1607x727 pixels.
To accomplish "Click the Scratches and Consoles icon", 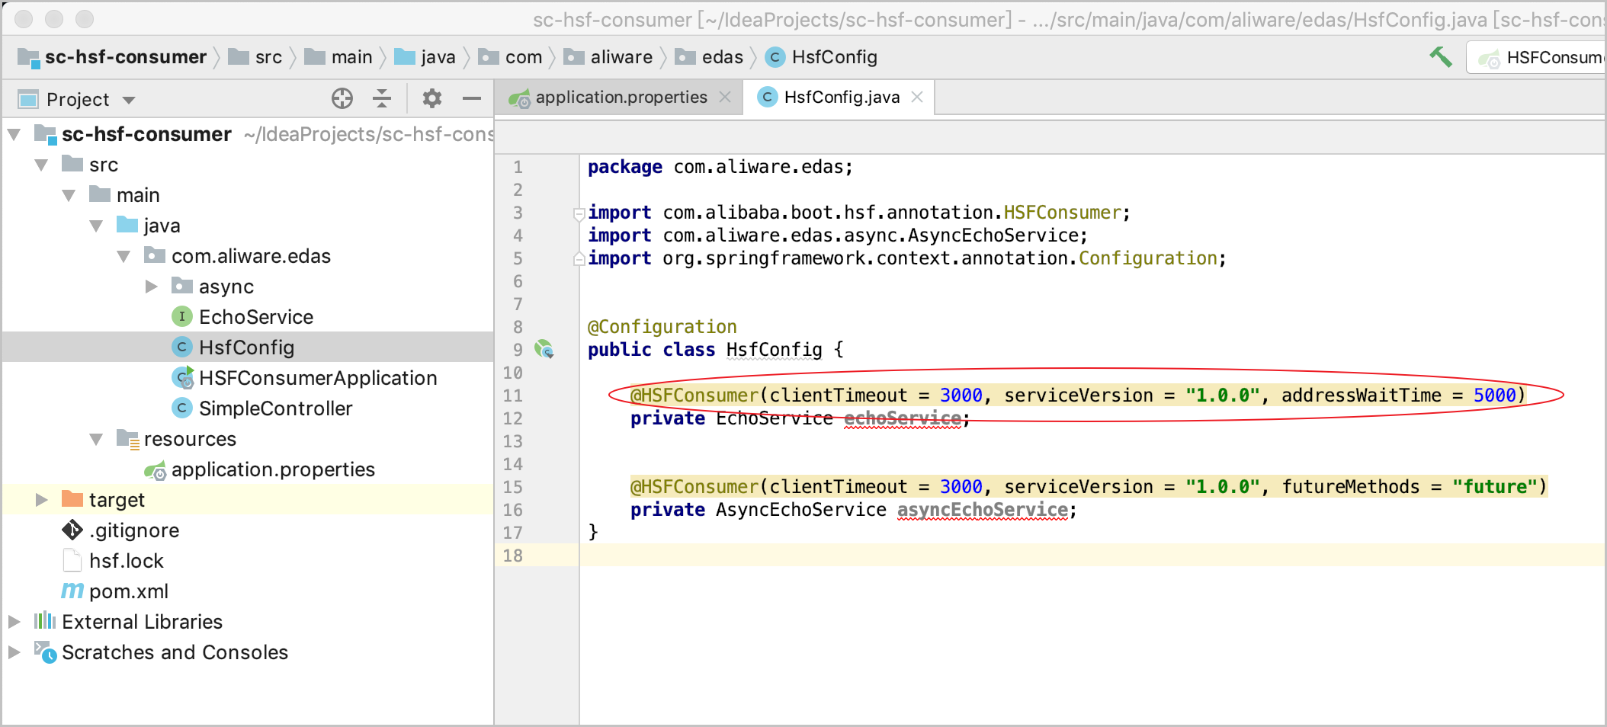I will pyautogui.click(x=45, y=652).
